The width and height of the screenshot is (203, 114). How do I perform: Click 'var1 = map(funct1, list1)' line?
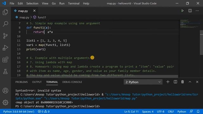[x=48, y=45]
